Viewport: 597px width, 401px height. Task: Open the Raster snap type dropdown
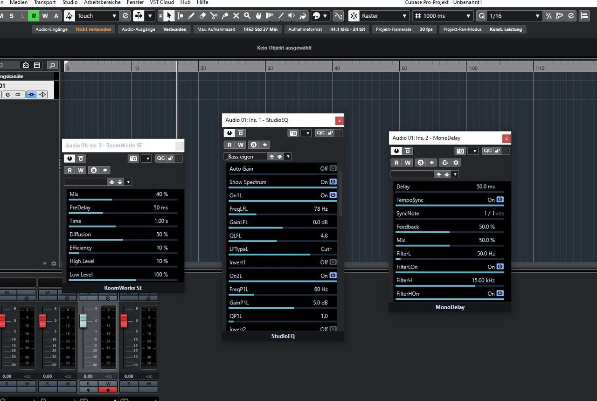pyautogui.click(x=405, y=16)
